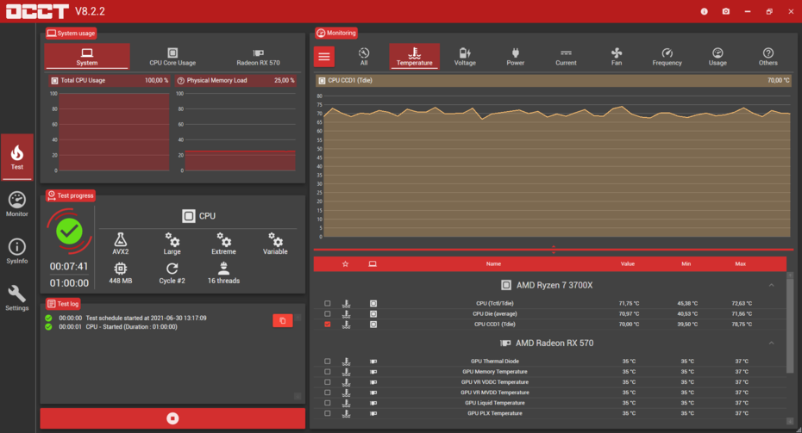Check the GPU VR MVDD Temperature sensor
802x433 pixels.
[x=328, y=393]
